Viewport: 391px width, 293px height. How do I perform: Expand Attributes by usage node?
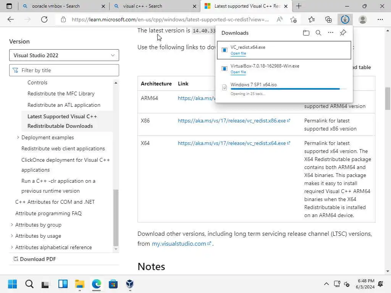click(12, 236)
